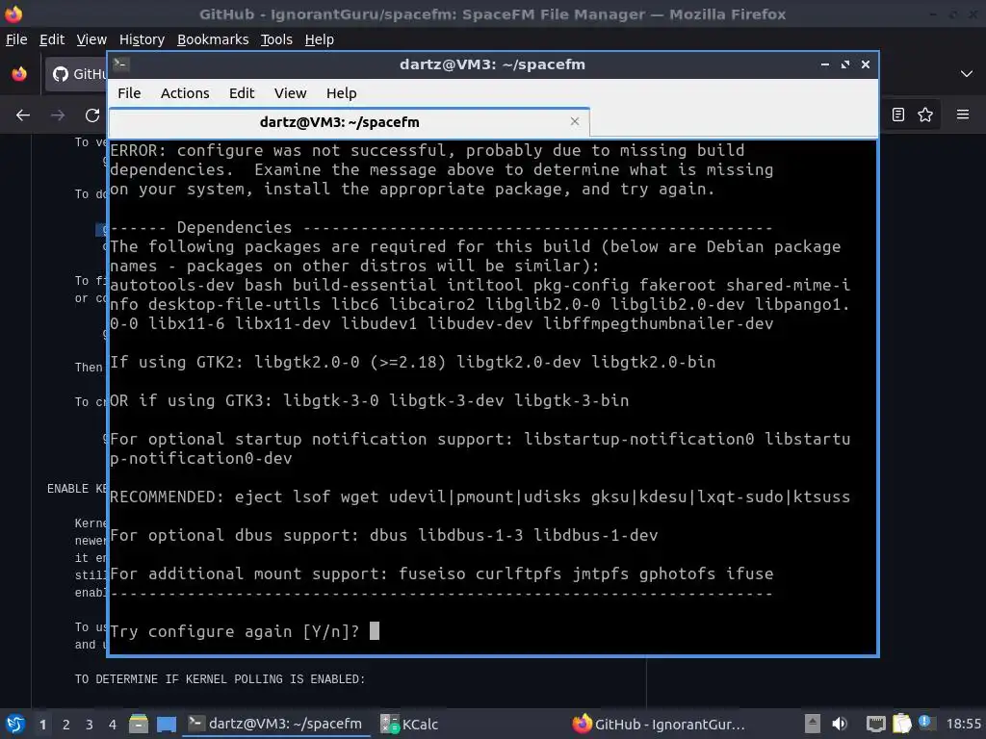Click 'ERROR: configure was not successful' line
This screenshot has width=986, height=739.
427,151
